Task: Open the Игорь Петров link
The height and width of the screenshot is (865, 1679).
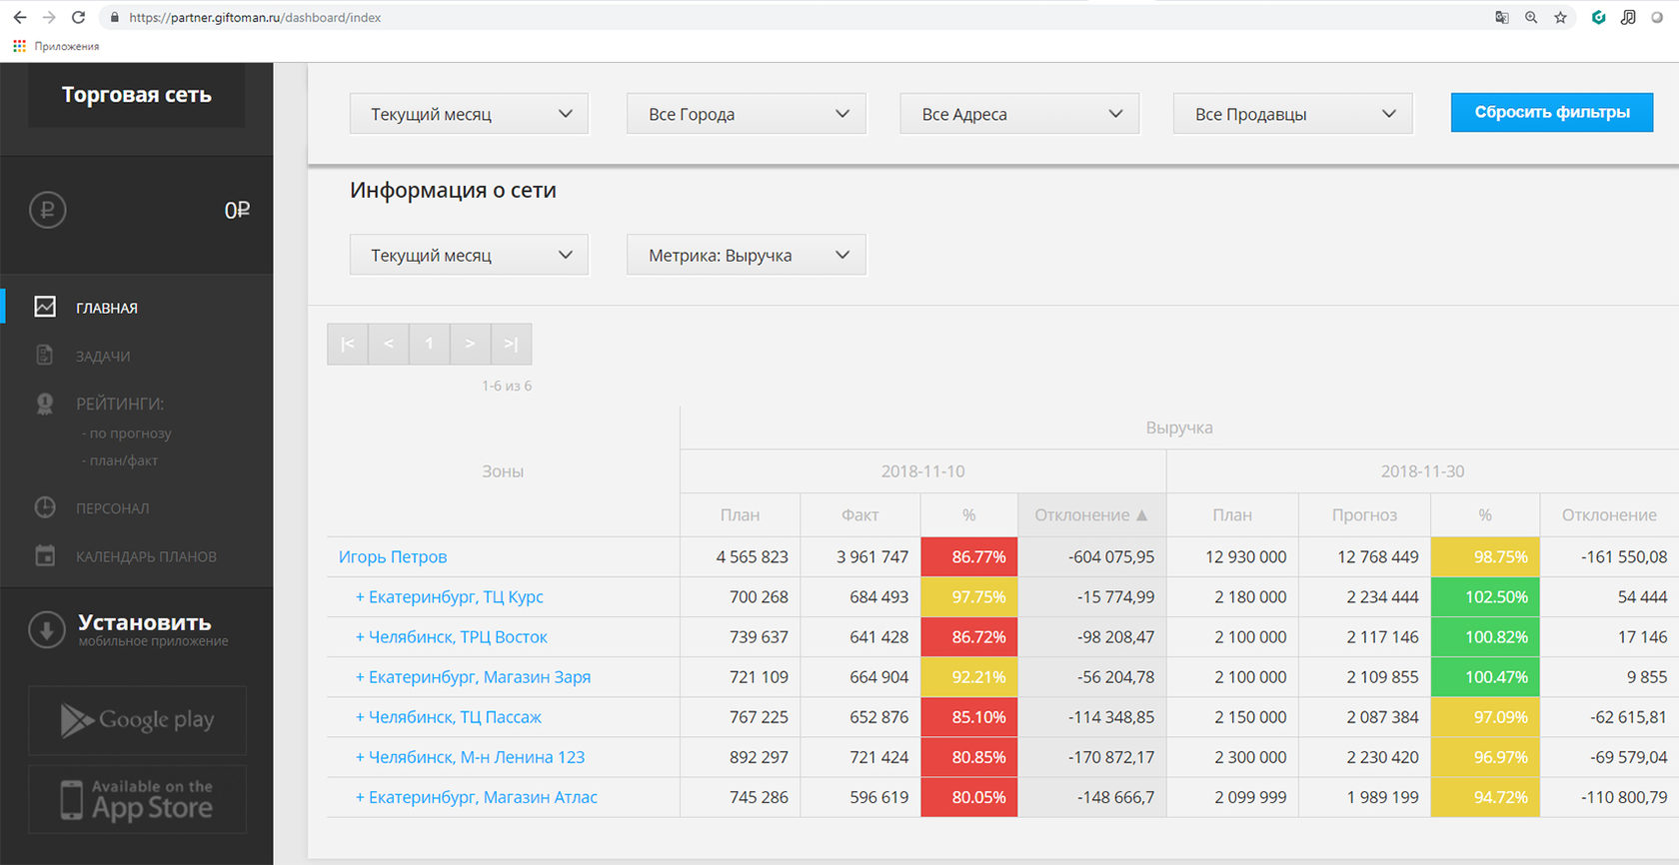Action: [x=393, y=556]
